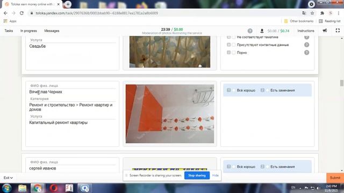Open File Explorer from taskbar
Viewport: 344px width, 193px height.
[x=22, y=188]
